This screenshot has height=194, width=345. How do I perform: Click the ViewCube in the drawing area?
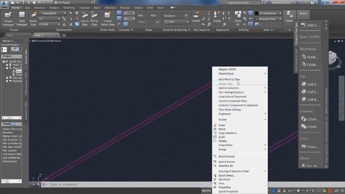(x=333, y=58)
